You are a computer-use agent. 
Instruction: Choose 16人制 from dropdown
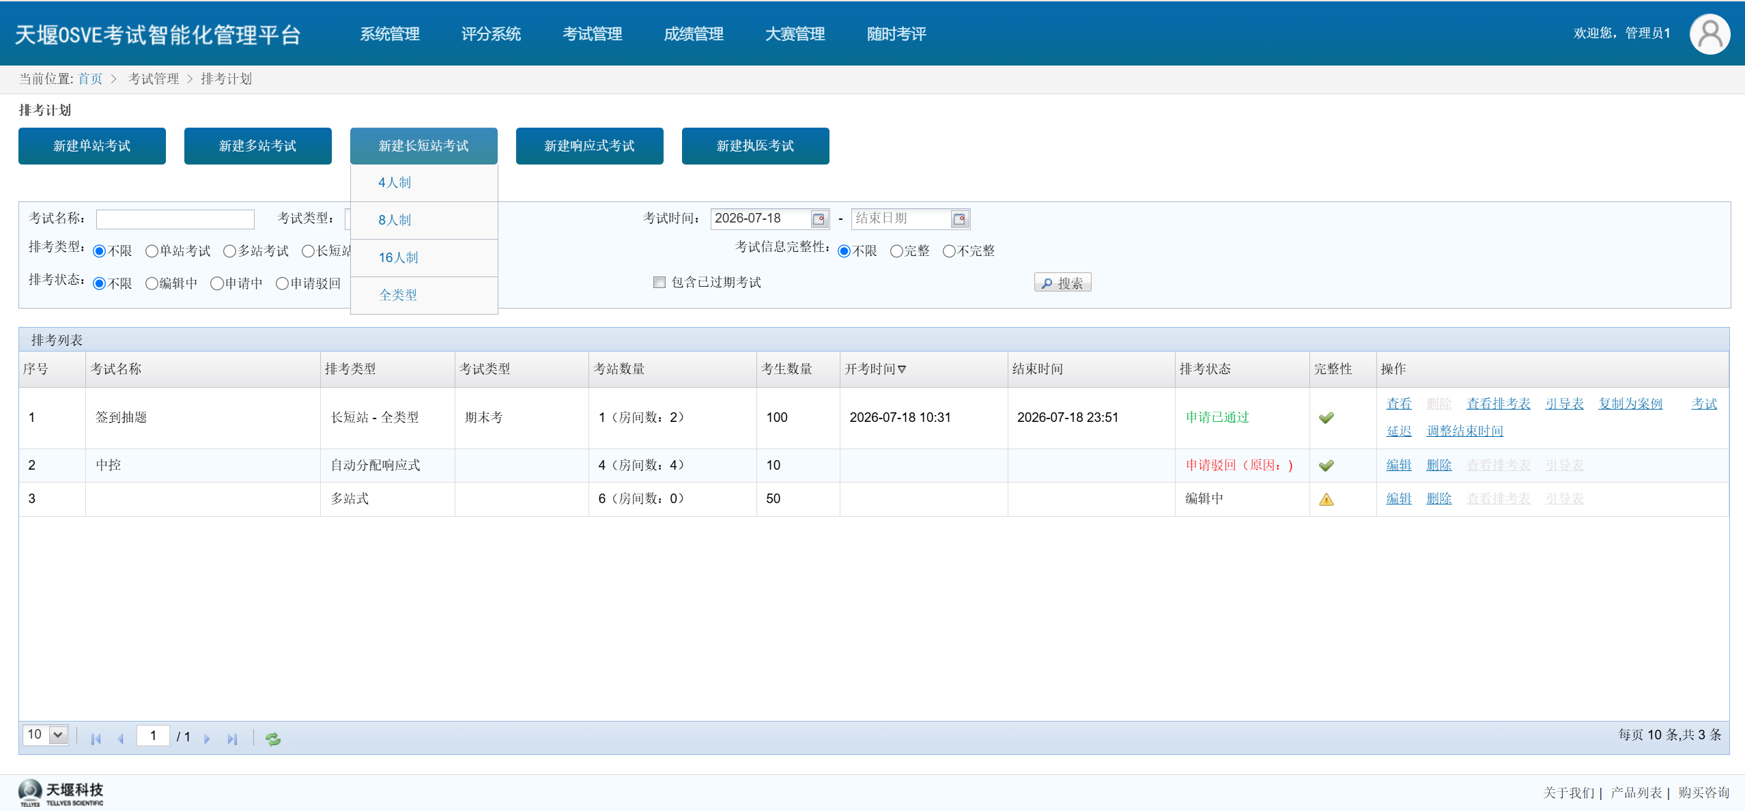pos(424,258)
